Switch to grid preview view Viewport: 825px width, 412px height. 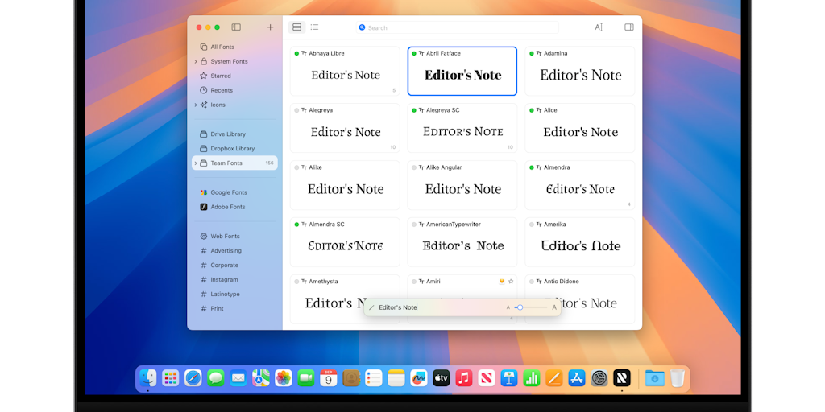[296, 27]
